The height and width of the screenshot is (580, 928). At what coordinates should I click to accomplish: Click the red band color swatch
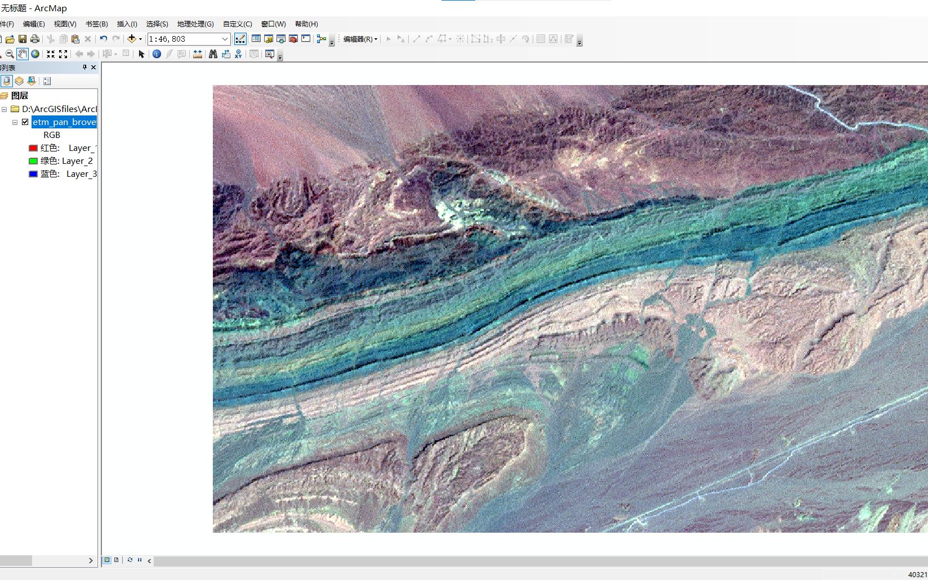click(x=33, y=148)
